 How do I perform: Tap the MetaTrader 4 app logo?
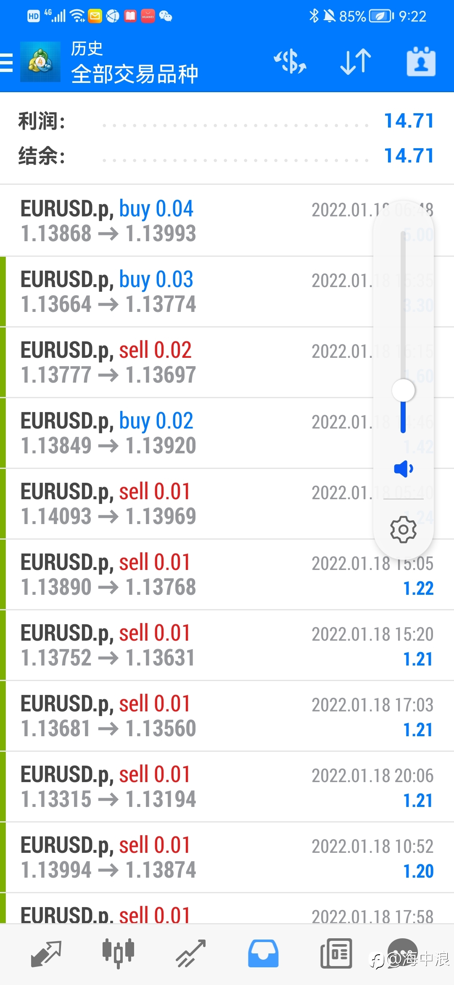[x=40, y=62]
